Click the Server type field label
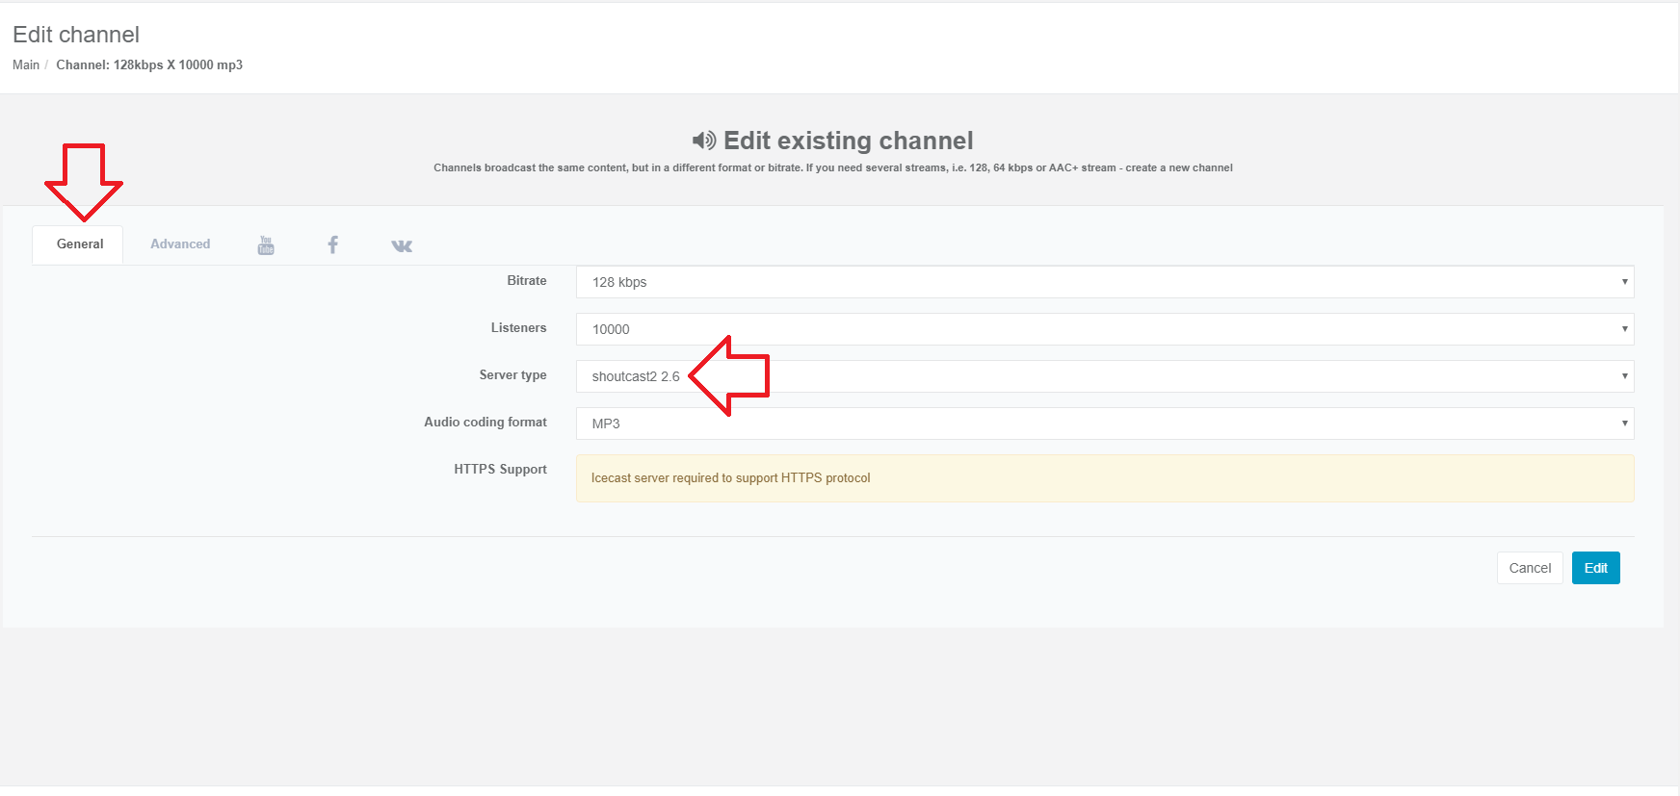1680x796 pixels. 512,375
